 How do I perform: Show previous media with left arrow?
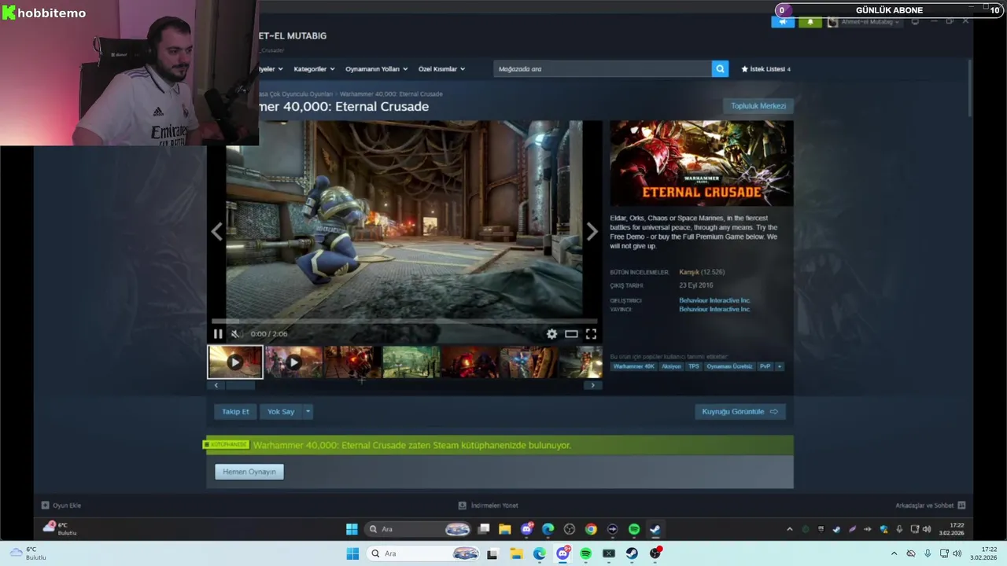click(216, 231)
